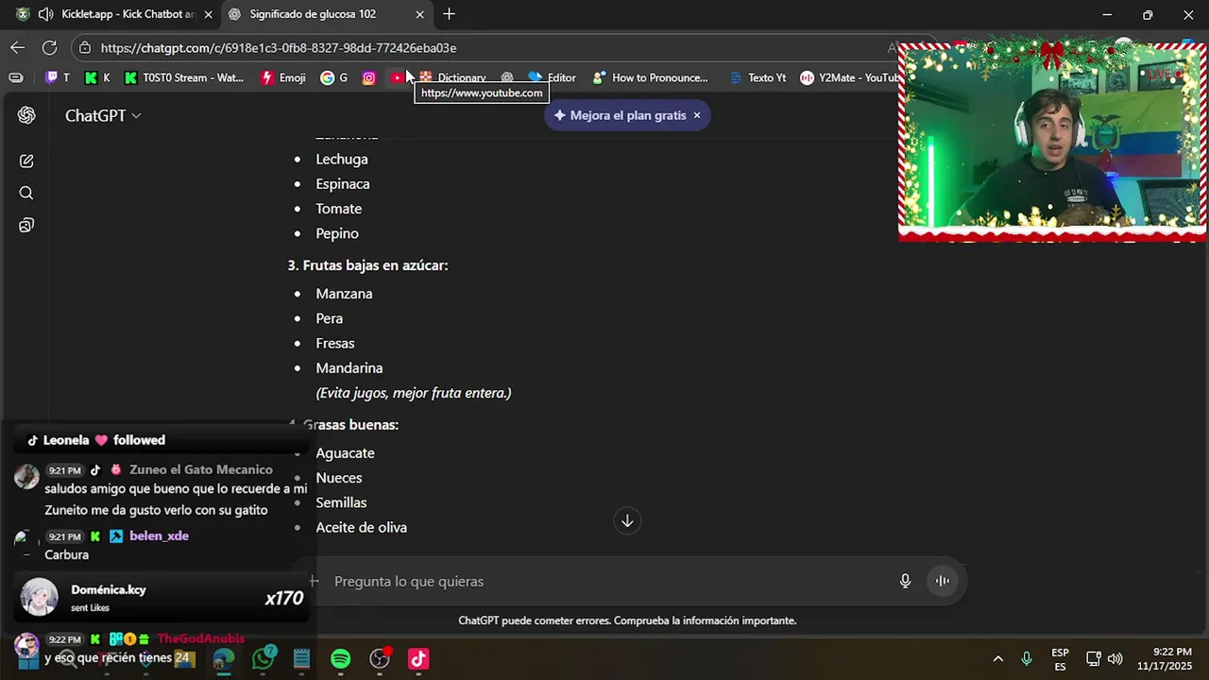Open TikTok from the taskbar
This screenshot has height=680, width=1209.
click(418, 658)
